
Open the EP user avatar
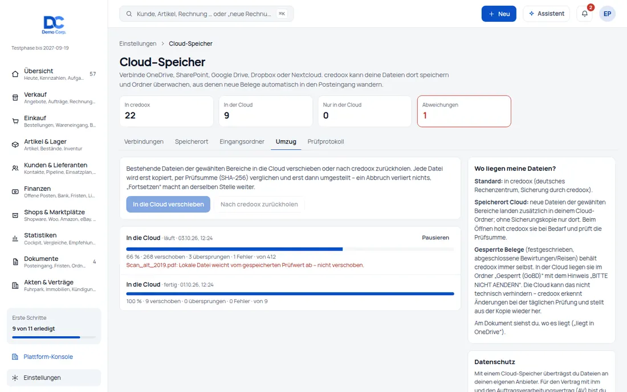(607, 14)
